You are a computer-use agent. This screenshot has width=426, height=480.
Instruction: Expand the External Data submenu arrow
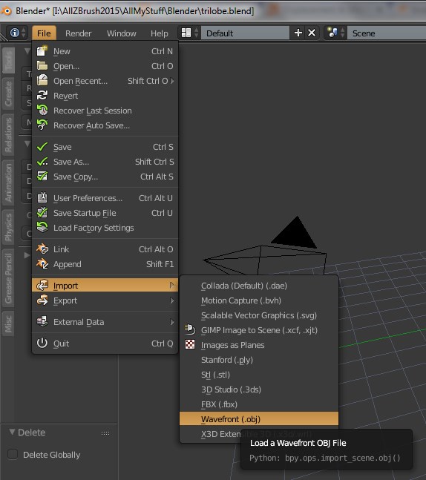pyautogui.click(x=172, y=322)
